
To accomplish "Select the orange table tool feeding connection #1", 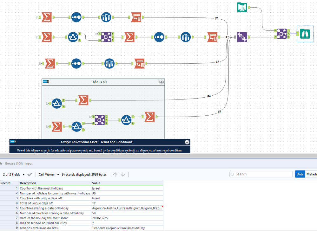I will click(136, 17).
